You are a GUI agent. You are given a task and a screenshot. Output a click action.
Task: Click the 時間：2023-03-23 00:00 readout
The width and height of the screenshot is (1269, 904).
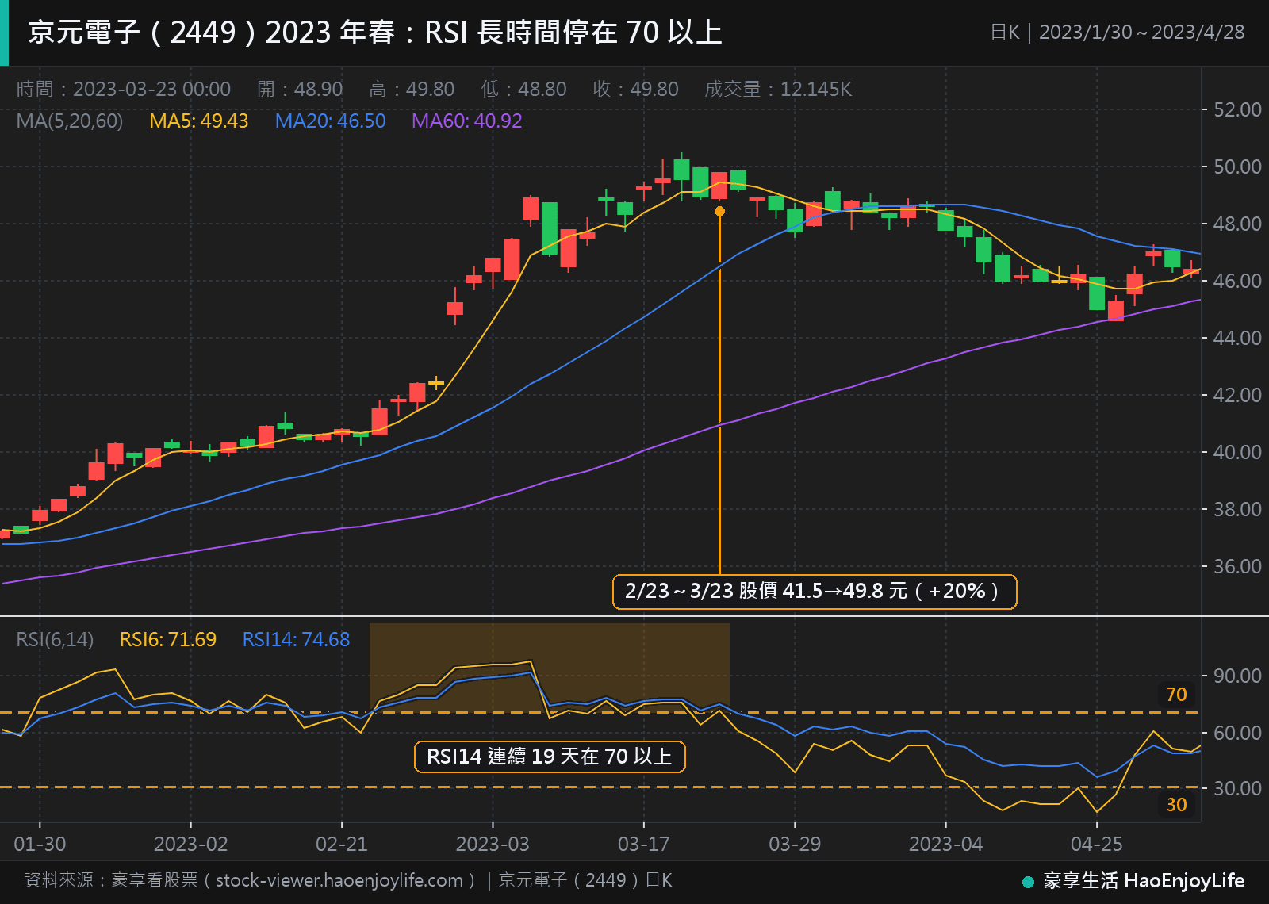[x=124, y=89]
